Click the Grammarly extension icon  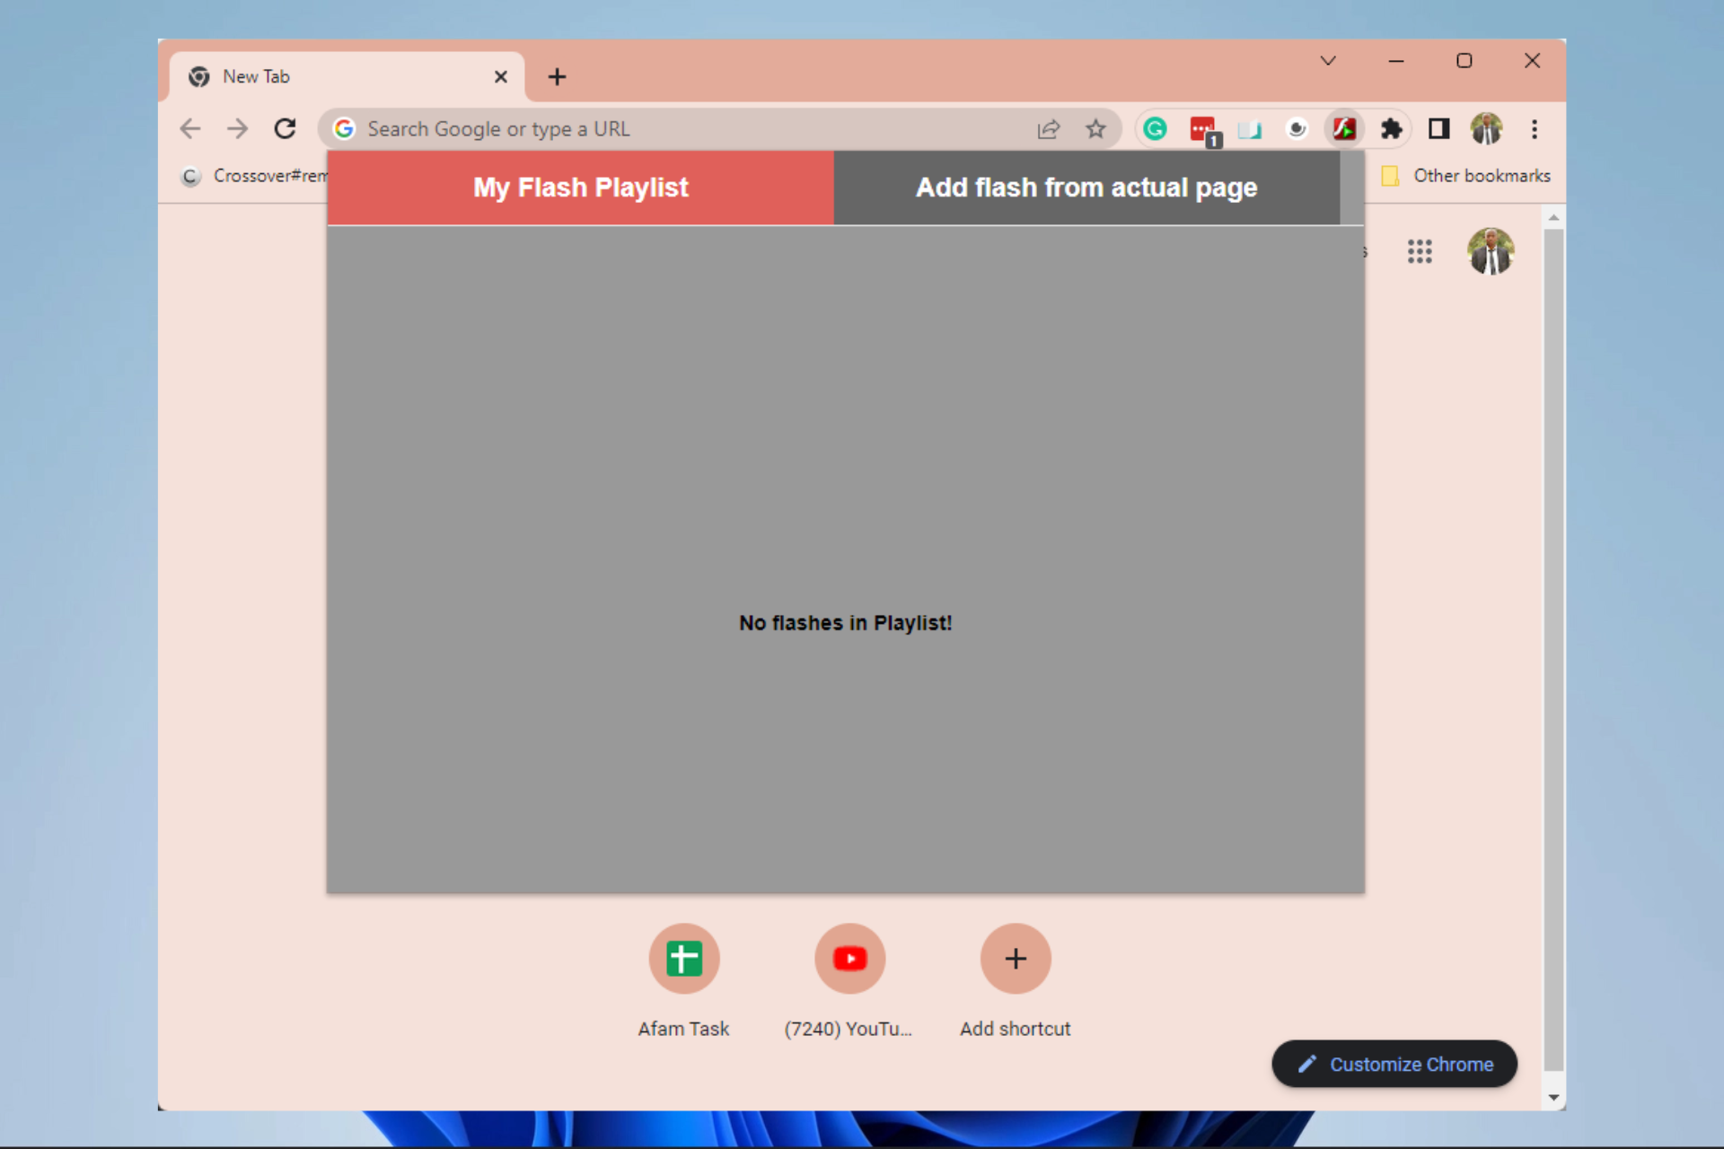[1155, 129]
